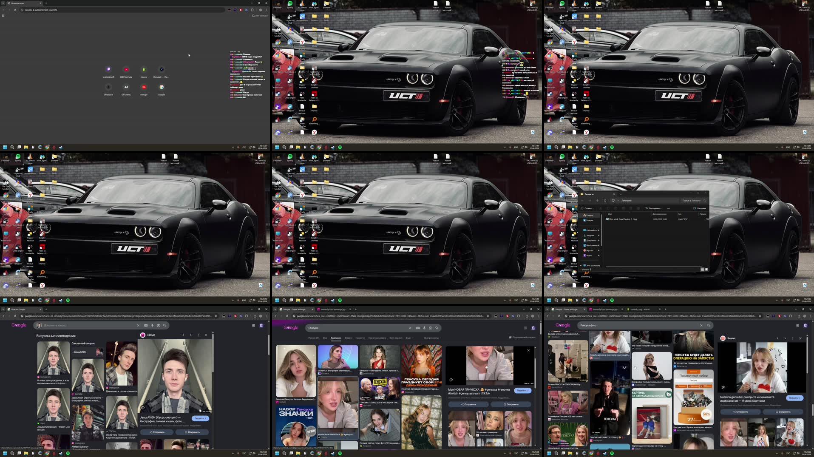The height and width of the screenshot is (457, 814).
Task: Open three-dot menu in 24СМИ preview panel
Action: point(198,335)
